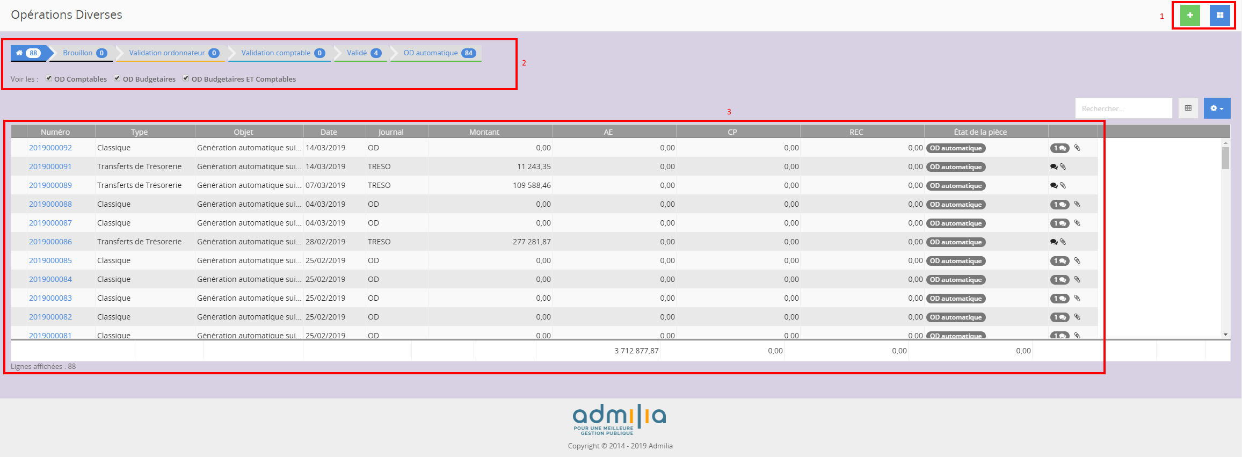The height and width of the screenshot is (457, 1242).
Task: Click the home icon tab showing 88
Action: coord(29,53)
